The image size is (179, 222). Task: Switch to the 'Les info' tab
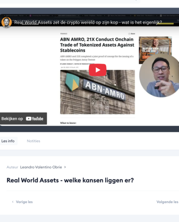(8, 141)
